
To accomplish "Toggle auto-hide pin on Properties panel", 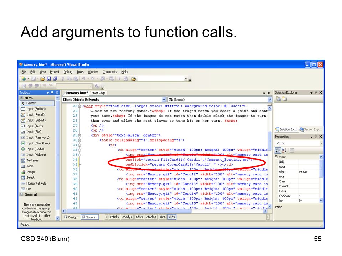I will point(316,137).
